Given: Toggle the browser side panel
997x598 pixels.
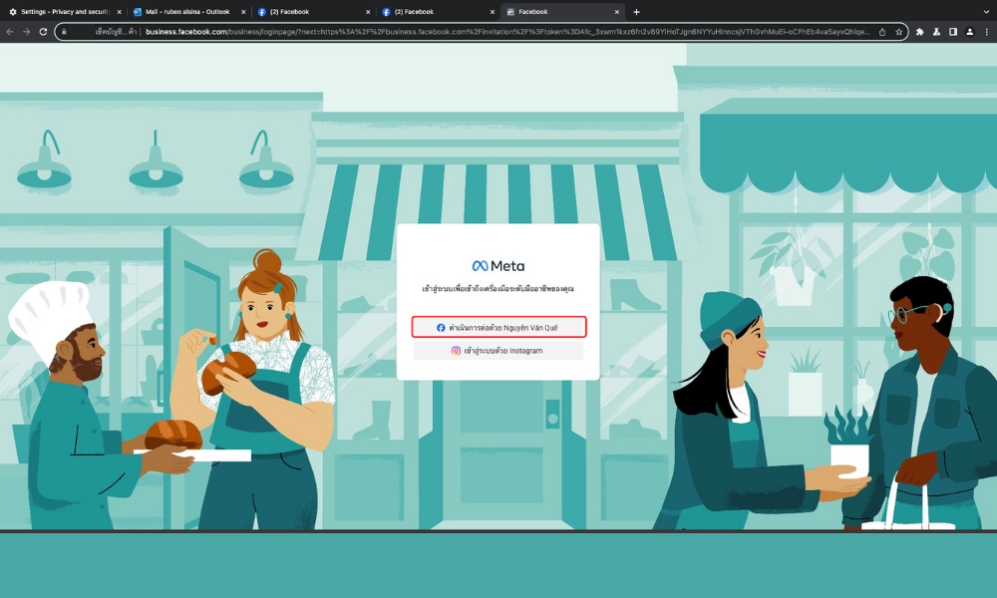Looking at the screenshot, I should point(953,32).
